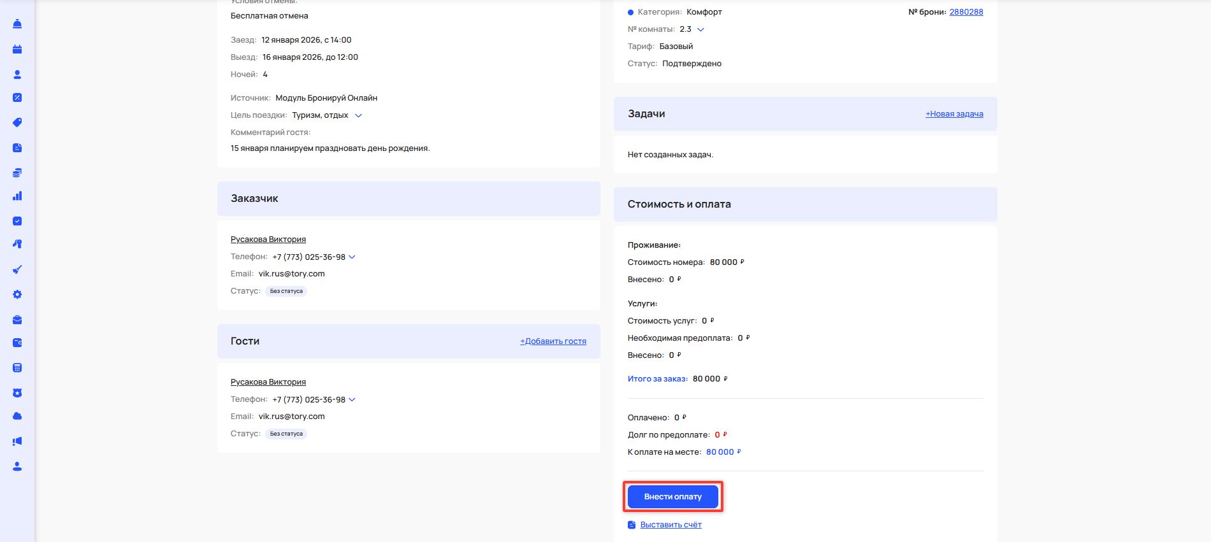Click the 'Внести оплату' button

672,497
